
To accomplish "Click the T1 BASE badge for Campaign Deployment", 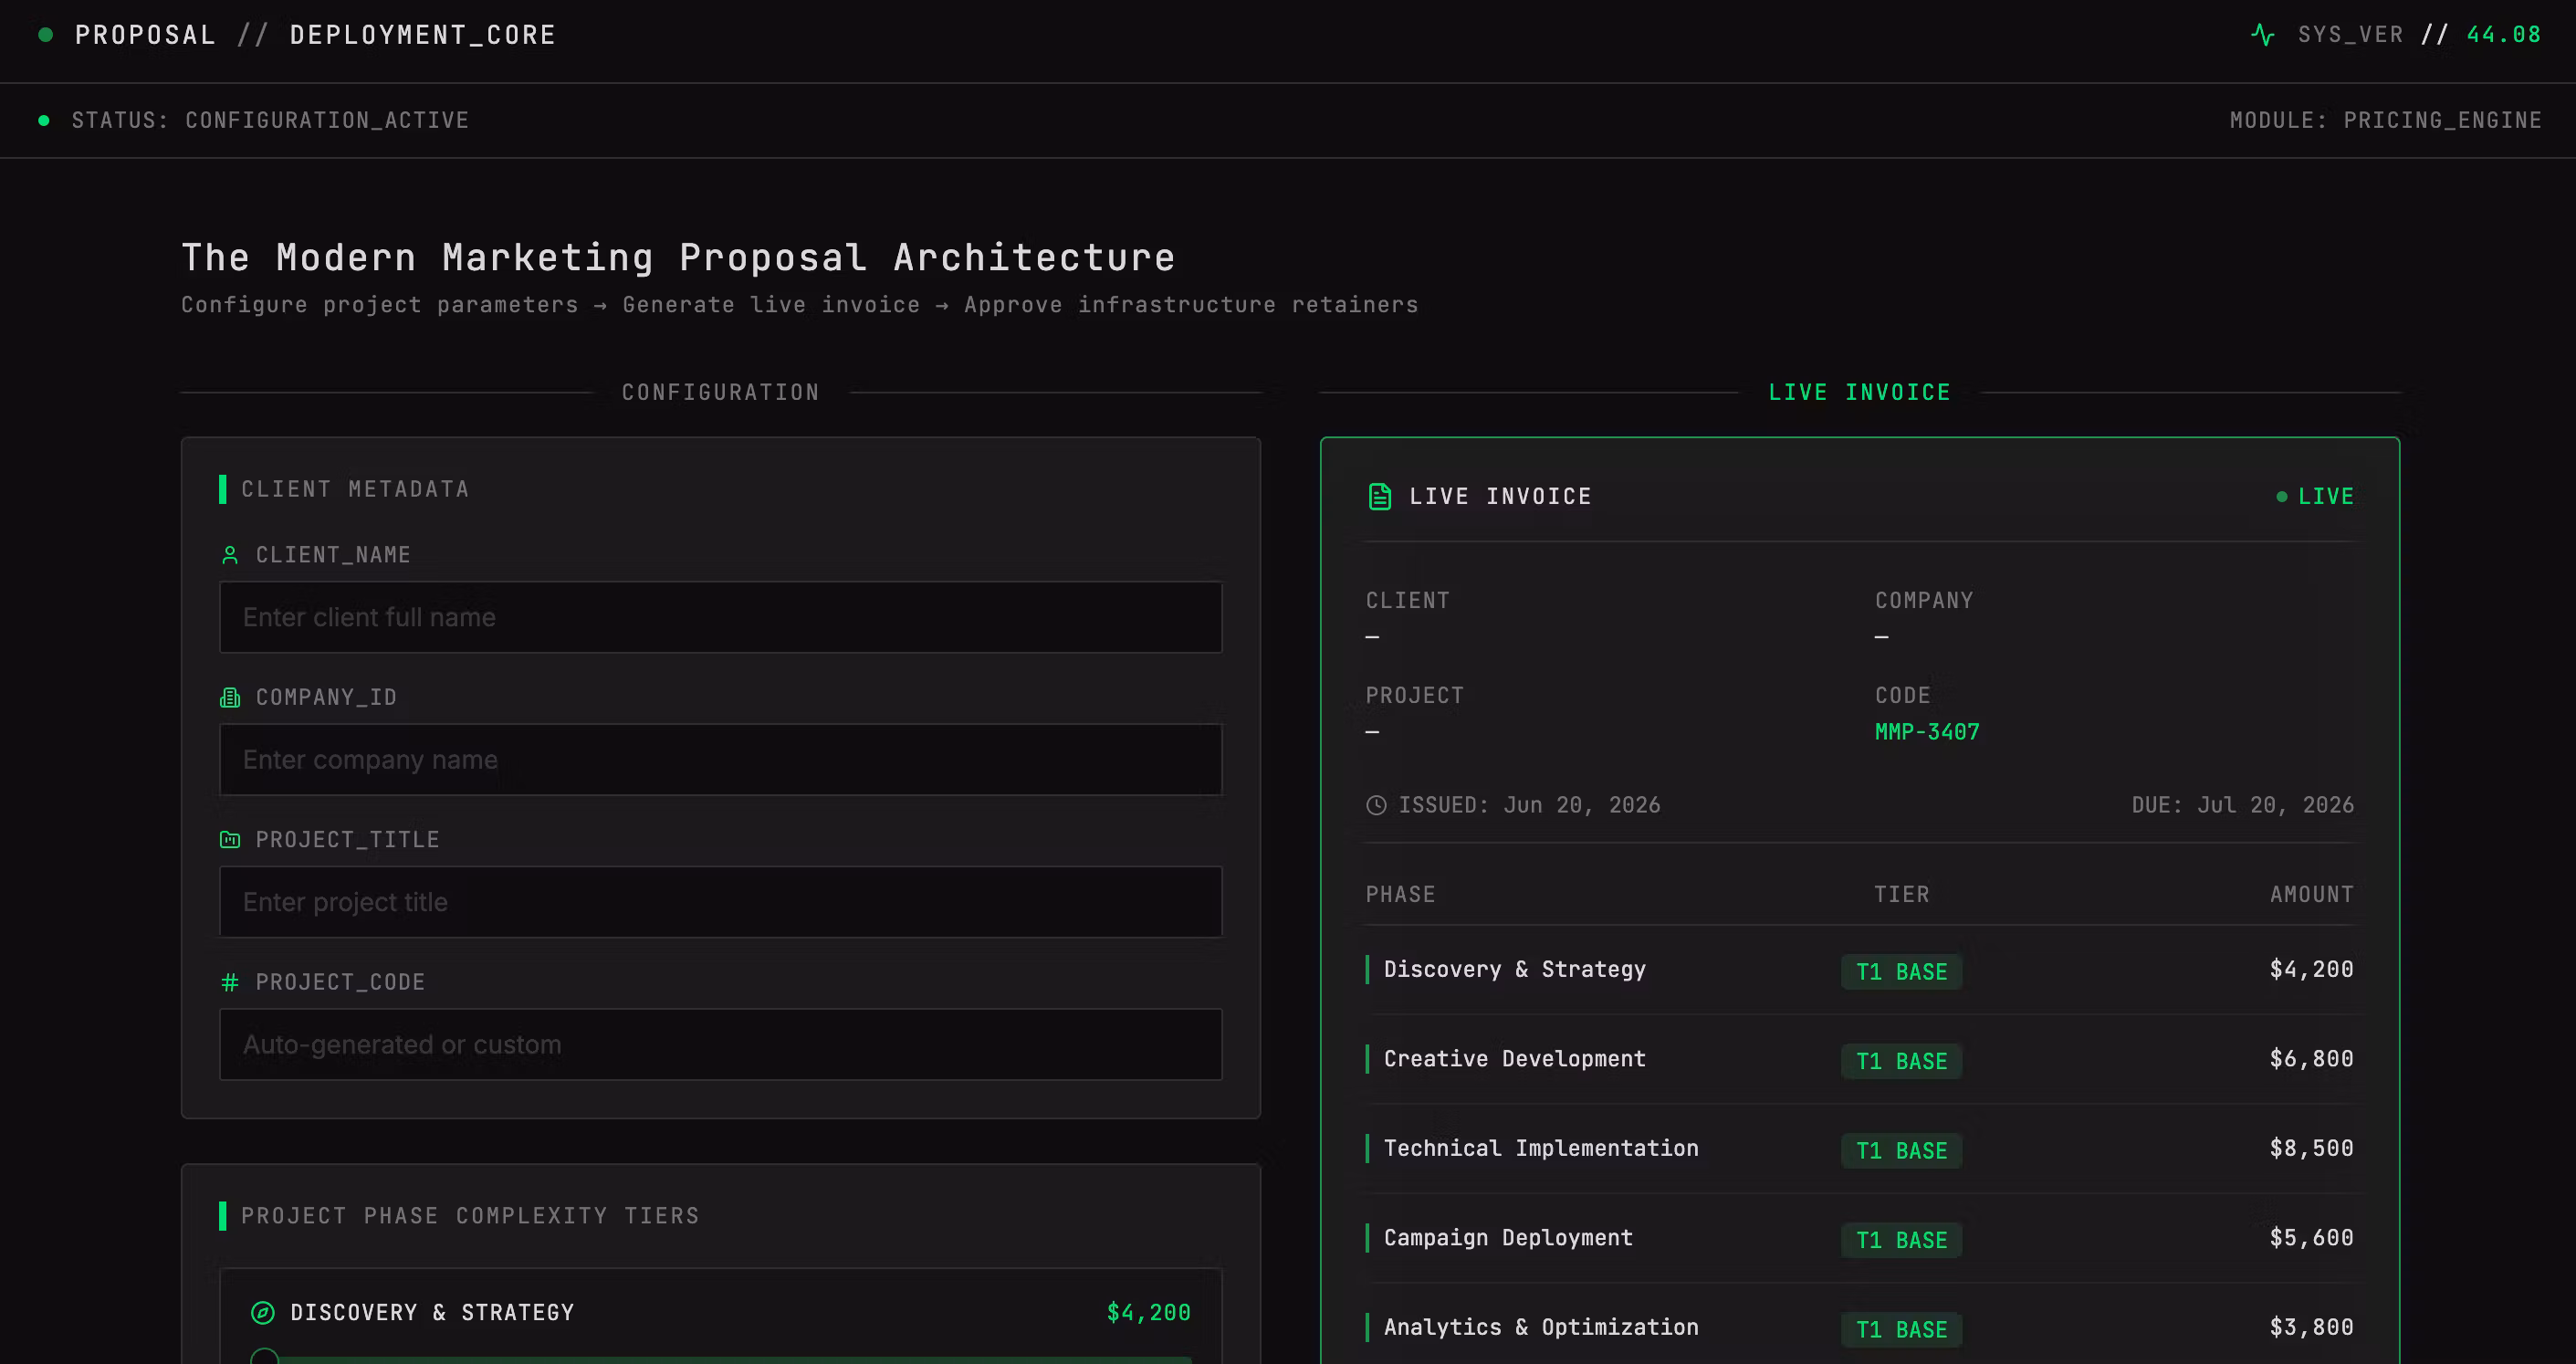I will 1901,1240.
